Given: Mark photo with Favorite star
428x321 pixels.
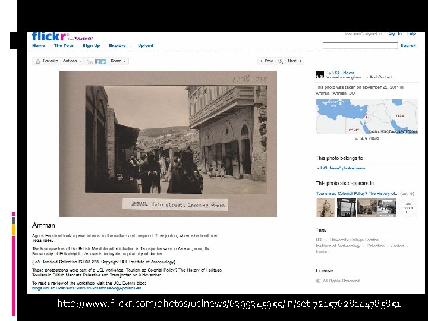Looking at the screenshot, I should (38, 61).
